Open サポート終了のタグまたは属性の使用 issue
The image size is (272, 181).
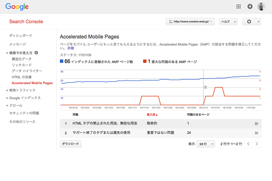tap(101, 133)
